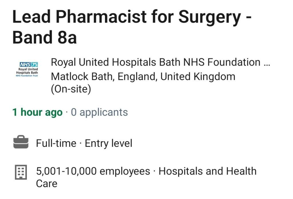Open Lead Pharmacist for Surgery job title

click(x=132, y=17)
